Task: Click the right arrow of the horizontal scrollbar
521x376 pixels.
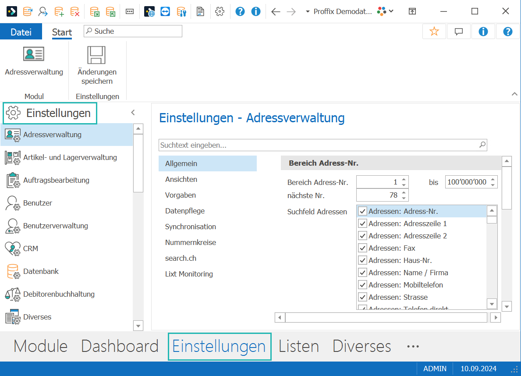Action: click(x=496, y=317)
